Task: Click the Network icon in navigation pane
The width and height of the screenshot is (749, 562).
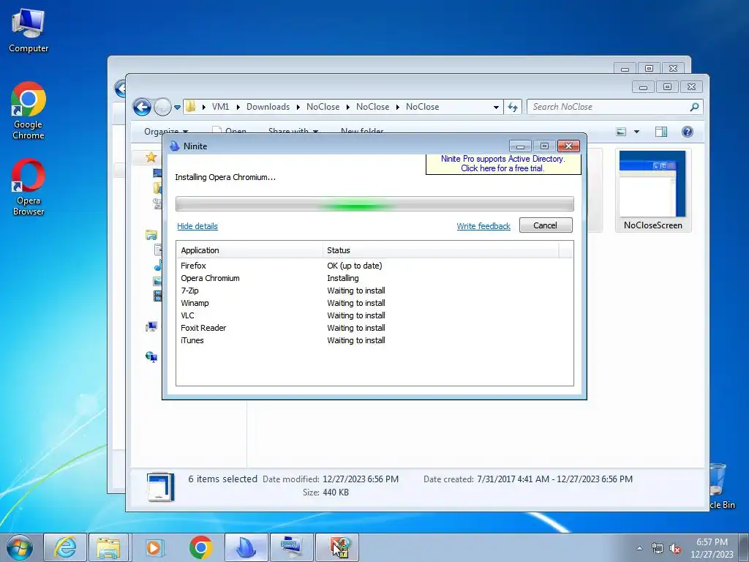Action: pyautogui.click(x=151, y=356)
